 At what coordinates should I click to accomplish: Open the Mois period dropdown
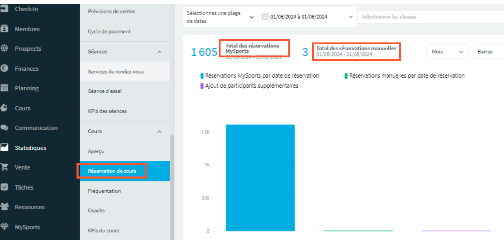[448, 52]
